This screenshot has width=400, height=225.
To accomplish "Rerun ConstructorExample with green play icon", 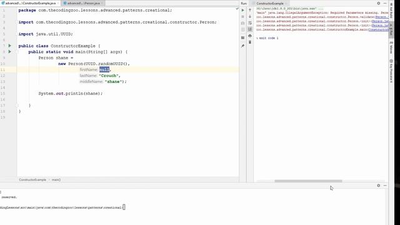I will (x=242, y=10).
